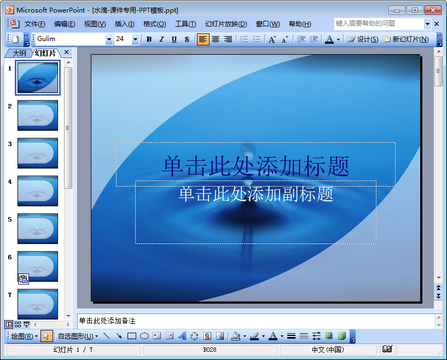The height and width of the screenshot is (360, 447).
Task: Toggle text Shadow formatting
Action: 187,39
